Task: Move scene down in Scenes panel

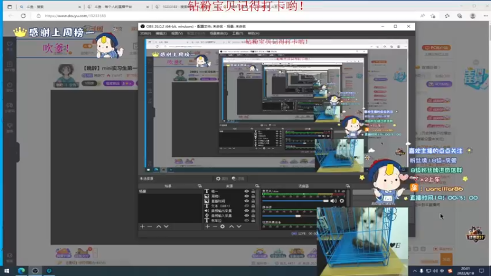Action: pyautogui.click(x=166, y=226)
